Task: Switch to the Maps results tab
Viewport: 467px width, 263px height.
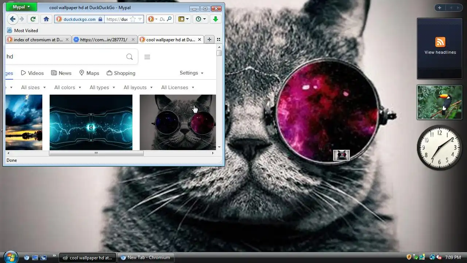Action: pos(89,73)
